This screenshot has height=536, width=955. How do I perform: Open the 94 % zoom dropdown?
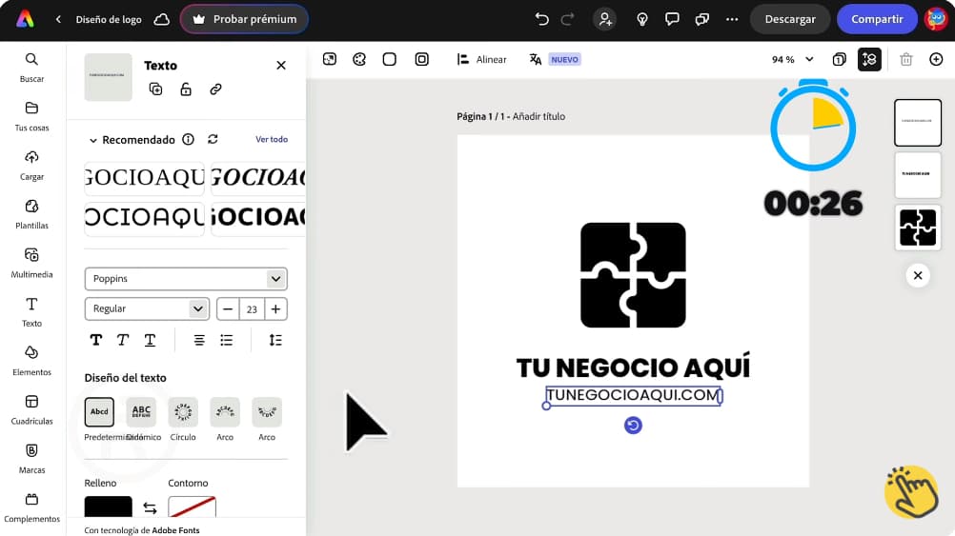tap(792, 60)
